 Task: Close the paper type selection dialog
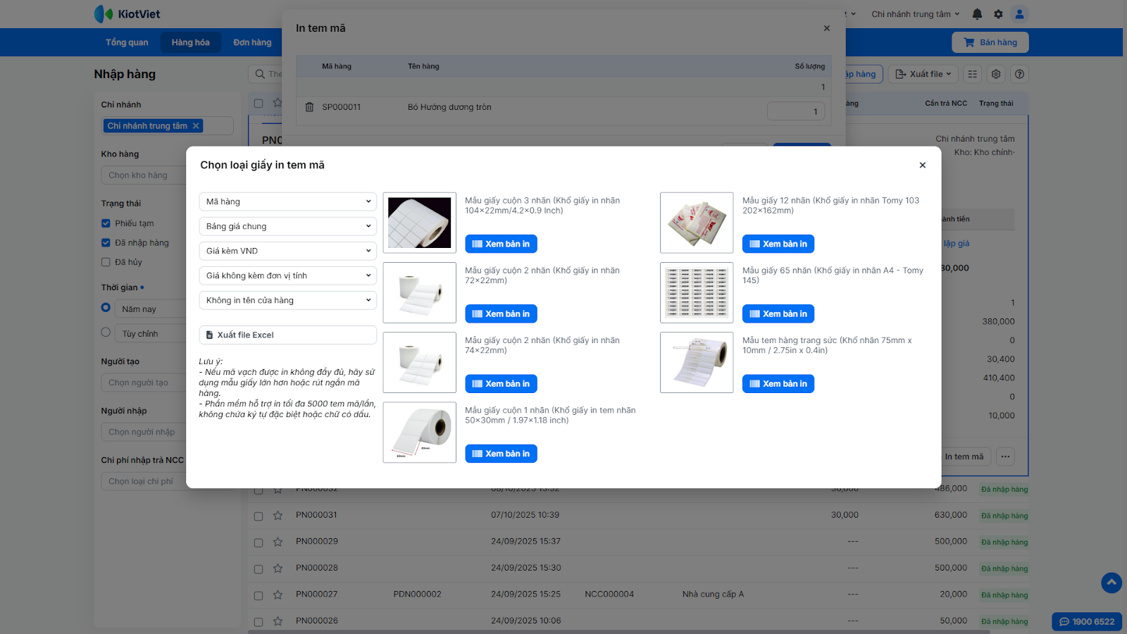pyautogui.click(x=922, y=165)
